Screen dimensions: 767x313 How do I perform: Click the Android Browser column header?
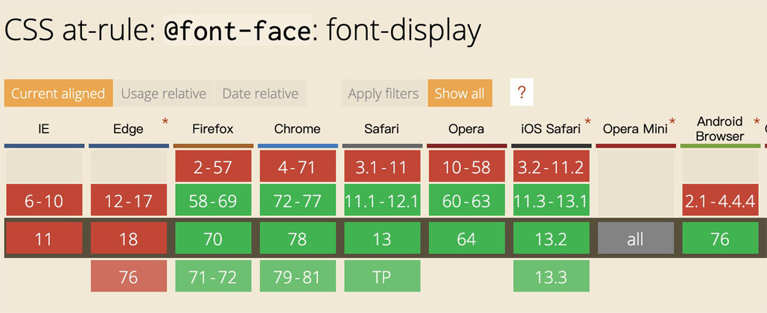pos(719,129)
